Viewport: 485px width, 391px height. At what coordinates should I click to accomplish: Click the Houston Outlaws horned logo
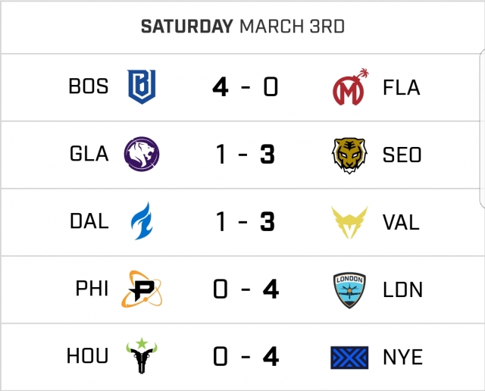pyautogui.click(x=142, y=356)
